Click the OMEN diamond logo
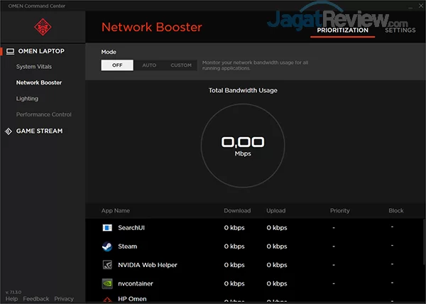The image size is (426, 304). pos(42,27)
